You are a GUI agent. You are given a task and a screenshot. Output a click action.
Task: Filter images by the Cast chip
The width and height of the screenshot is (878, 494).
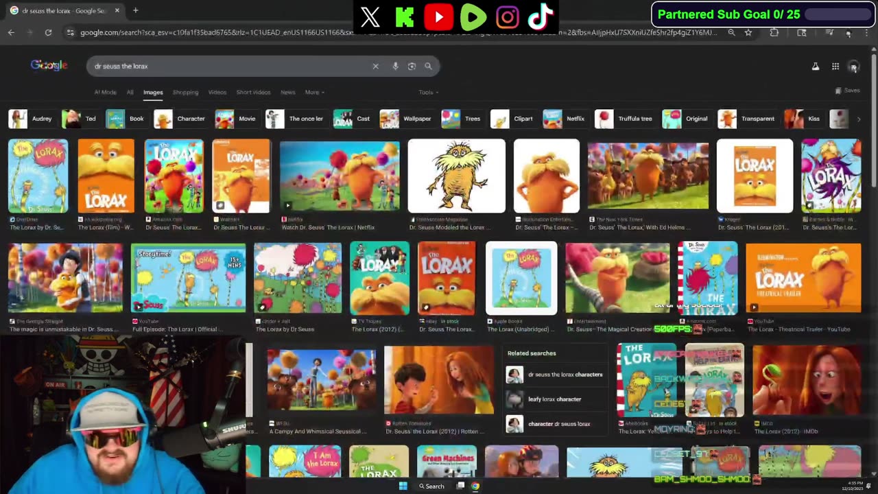[x=353, y=119]
